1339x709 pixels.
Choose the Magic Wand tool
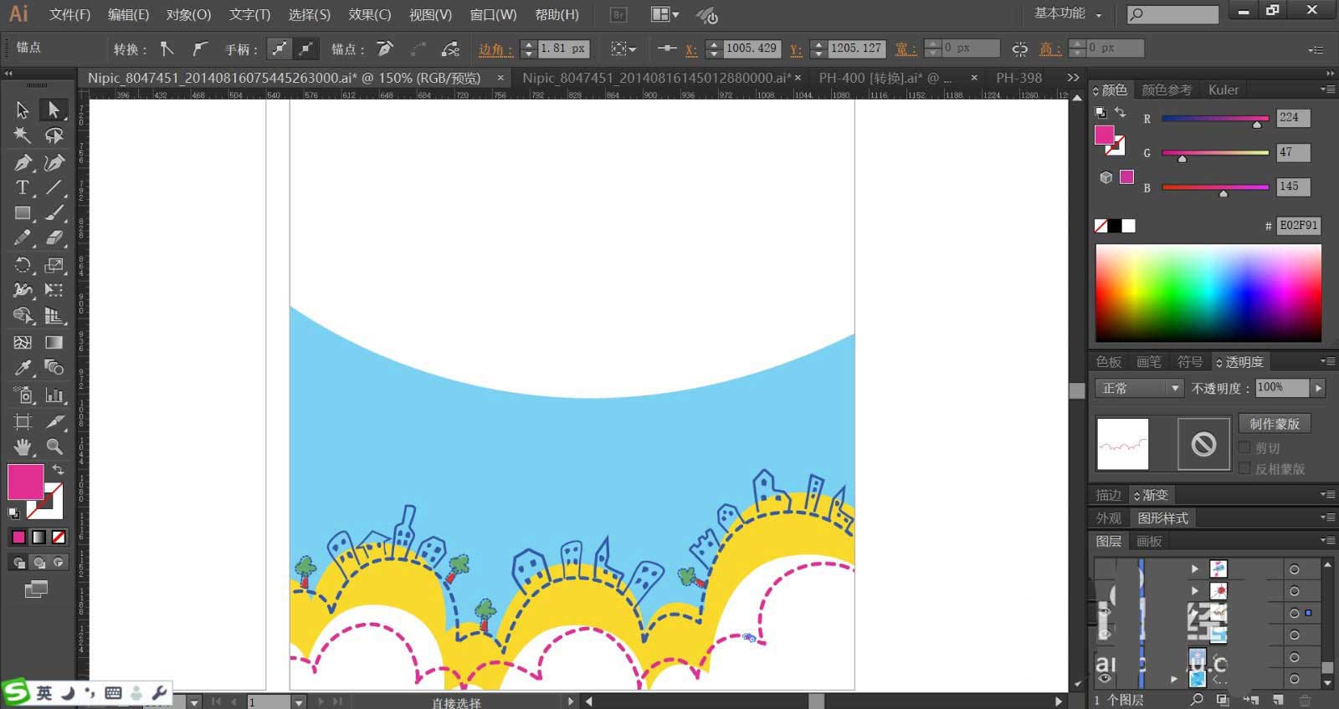click(23, 135)
